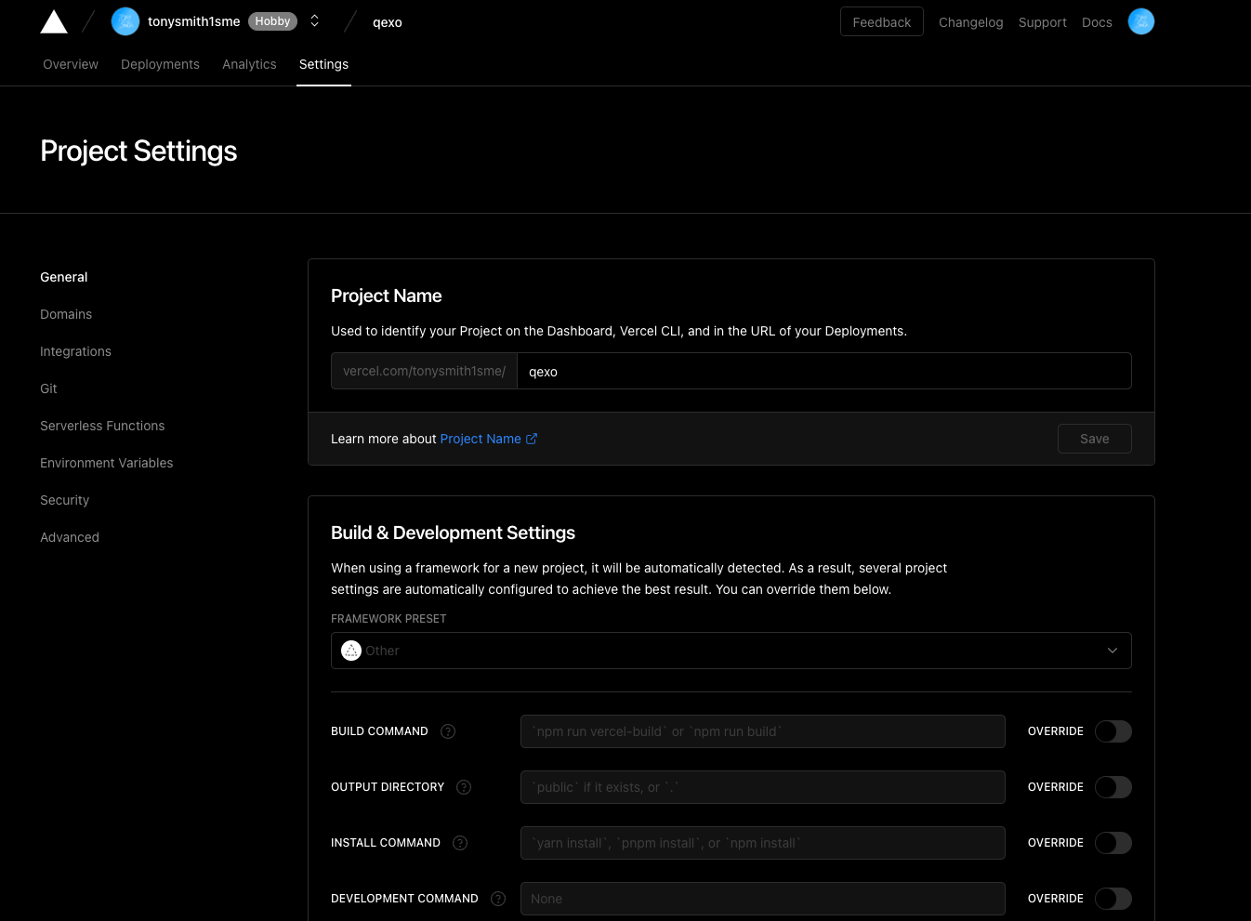Click the Development Command help icon

[498, 899]
